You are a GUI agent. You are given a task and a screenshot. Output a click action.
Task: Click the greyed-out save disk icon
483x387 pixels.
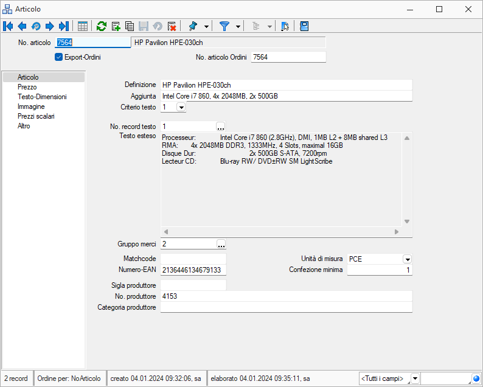pyautogui.click(x=144, y=26)
